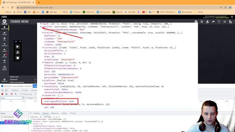Expand the currencies array

pos(43,48)
